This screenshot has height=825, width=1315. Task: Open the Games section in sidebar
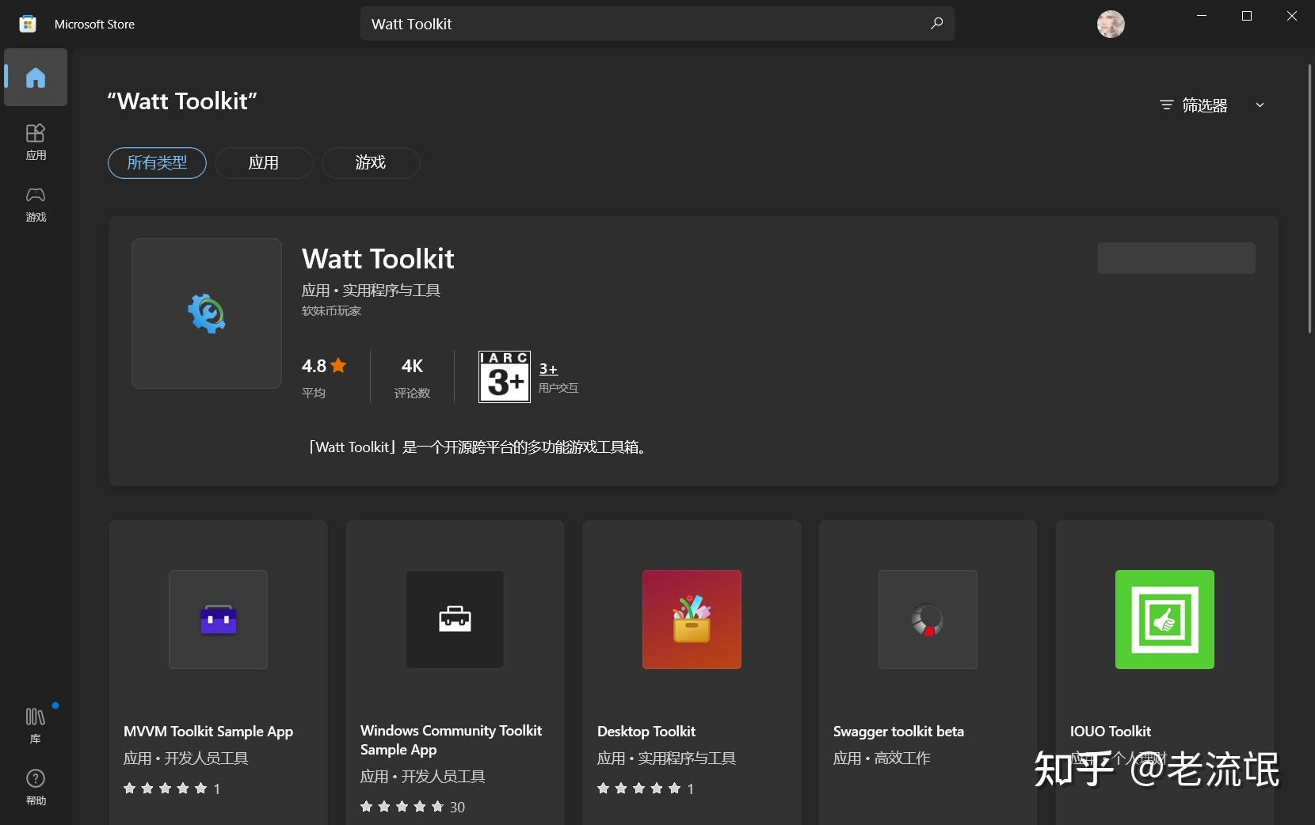36,203
